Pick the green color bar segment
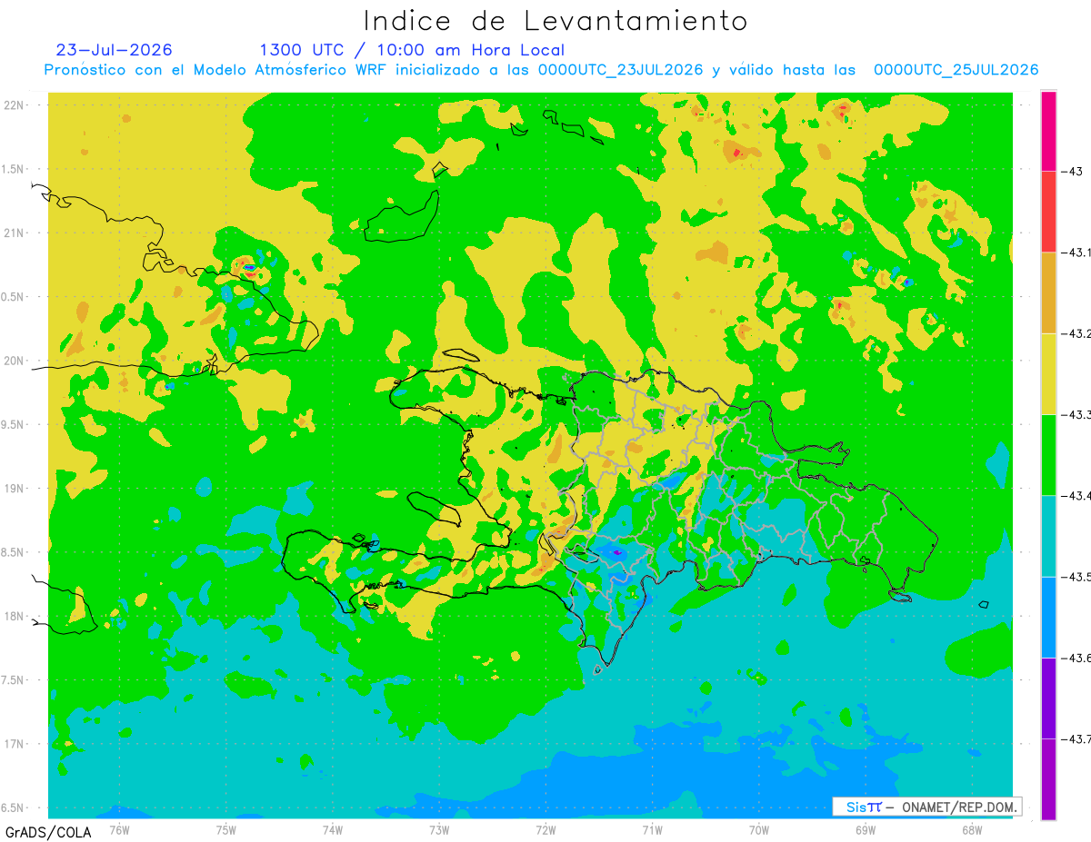The image size is (1091, 842). (1048, 454)
